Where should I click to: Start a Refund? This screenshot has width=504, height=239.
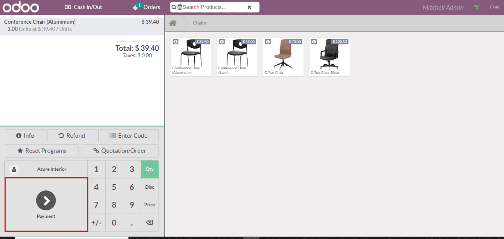(72, 135)
